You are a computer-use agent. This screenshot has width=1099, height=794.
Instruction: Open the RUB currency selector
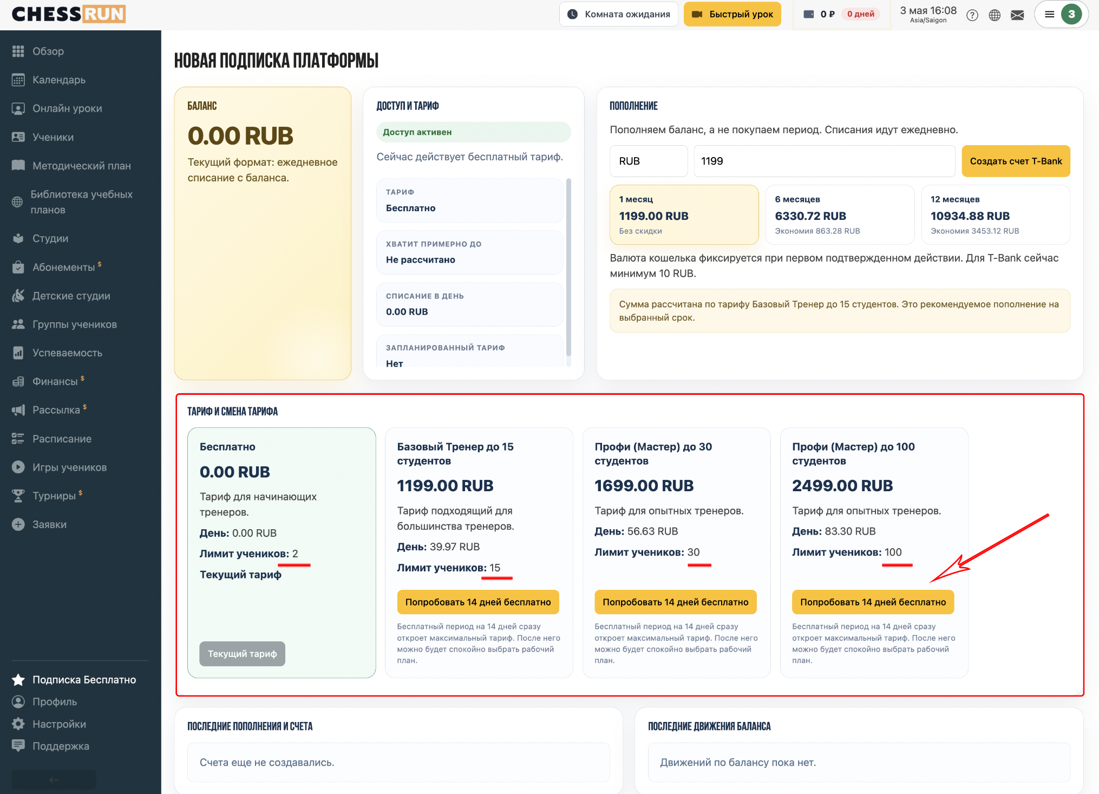[649, 161]
